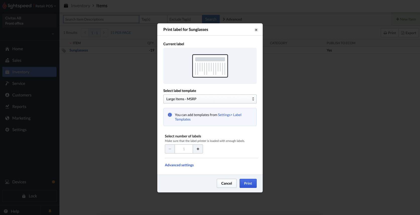Click the Tag(s) filter field
The image size is (420, 215).
(153, 19)
